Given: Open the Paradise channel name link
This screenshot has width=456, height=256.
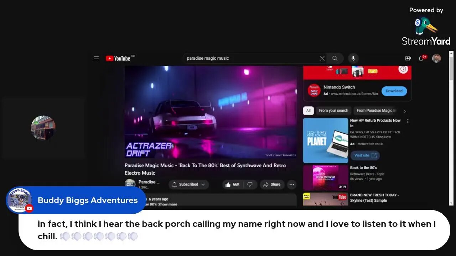Looking at the screenshot, I should [x=149, y=182].
